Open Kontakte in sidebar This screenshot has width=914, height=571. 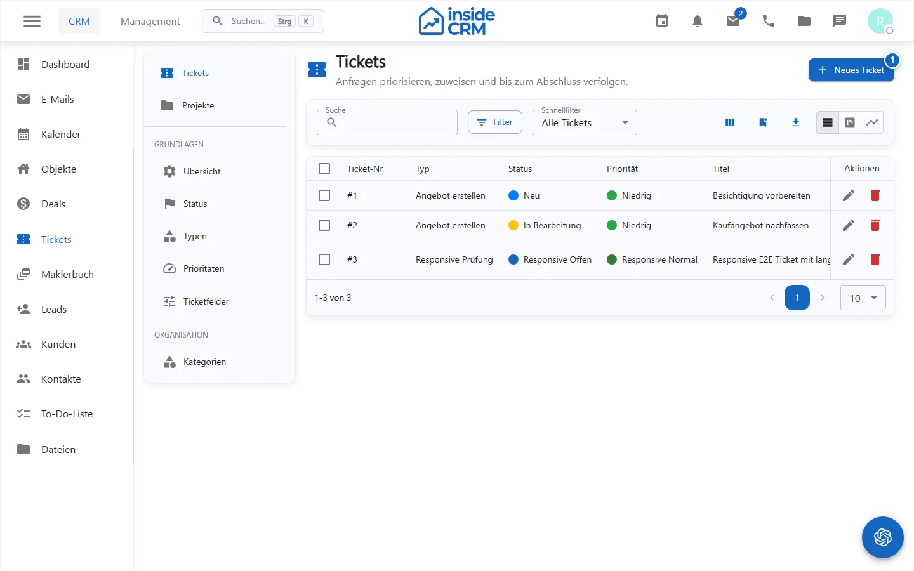67,379
